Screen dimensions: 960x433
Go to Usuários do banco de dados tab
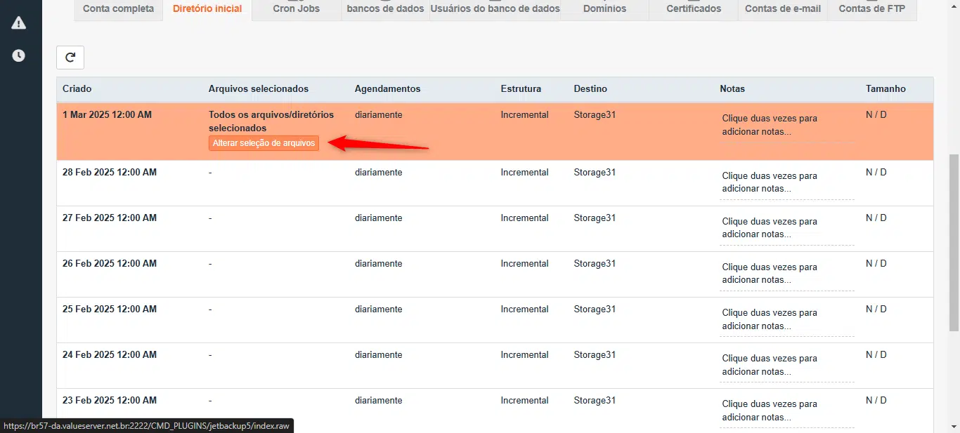click(495, 9)
